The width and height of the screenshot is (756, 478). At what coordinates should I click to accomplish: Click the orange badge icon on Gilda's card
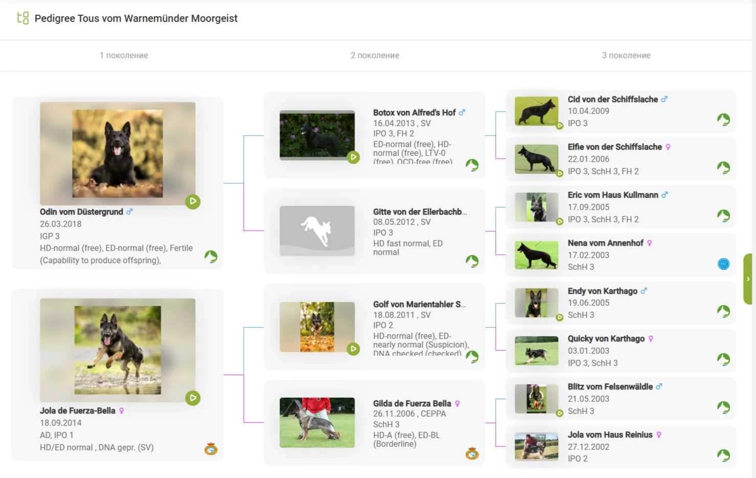click(x=472, y=453)
